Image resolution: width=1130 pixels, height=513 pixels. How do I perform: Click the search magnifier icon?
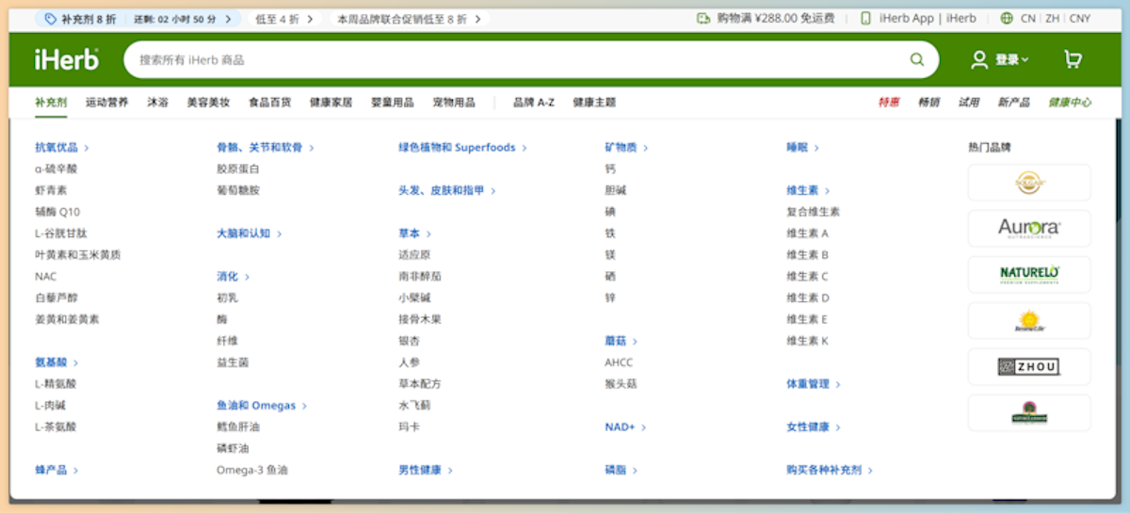[916, 59]
